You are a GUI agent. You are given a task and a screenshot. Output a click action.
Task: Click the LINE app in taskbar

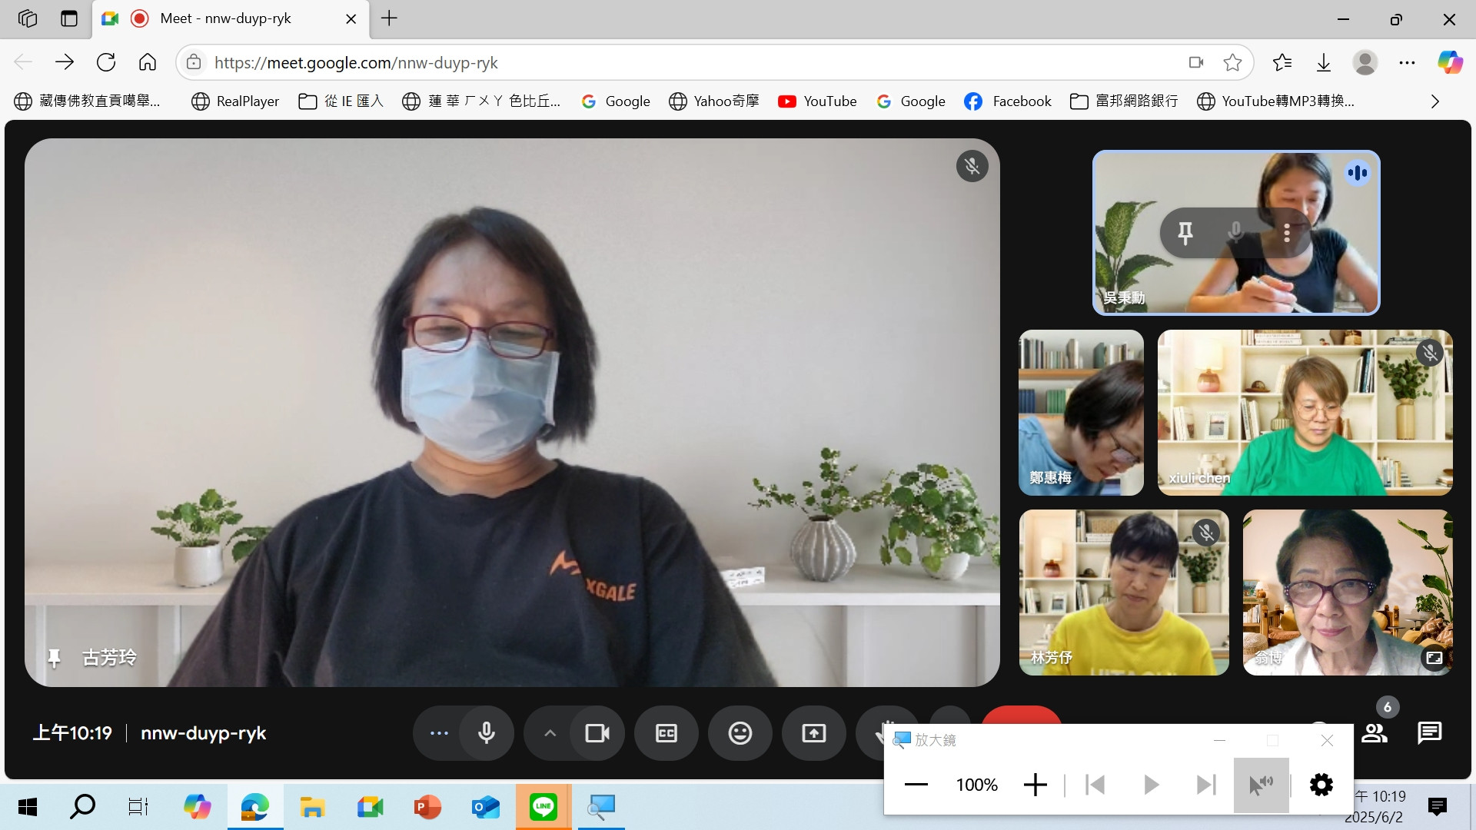click(543, 807)
